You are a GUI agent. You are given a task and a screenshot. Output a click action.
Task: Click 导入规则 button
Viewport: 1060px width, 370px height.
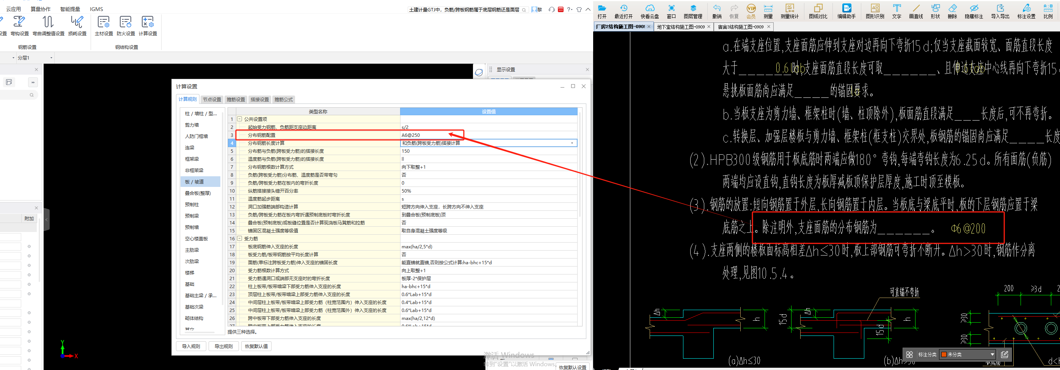[191, 346]
